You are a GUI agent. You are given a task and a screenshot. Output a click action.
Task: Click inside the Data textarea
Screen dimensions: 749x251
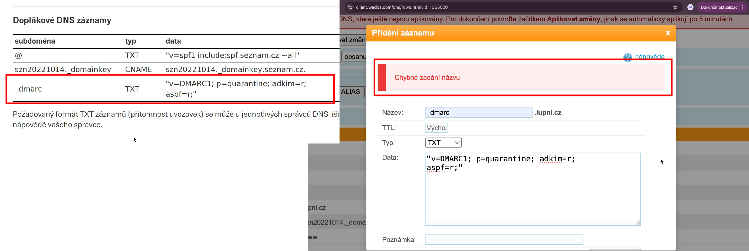pos(532,192)
